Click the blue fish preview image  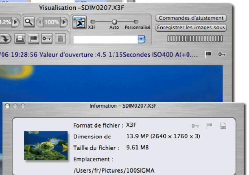coord(111,84)
